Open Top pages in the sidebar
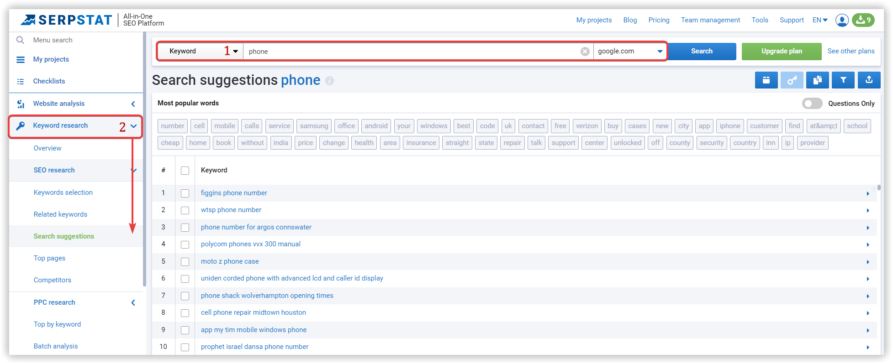Image resolution: width=893 pixels, height=364 pixels. (49, 258)
